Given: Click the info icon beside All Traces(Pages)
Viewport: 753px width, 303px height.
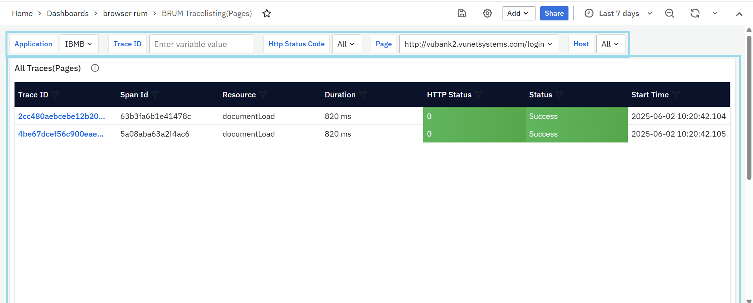Looking at the screenshot, I should (x=95, y=68).
